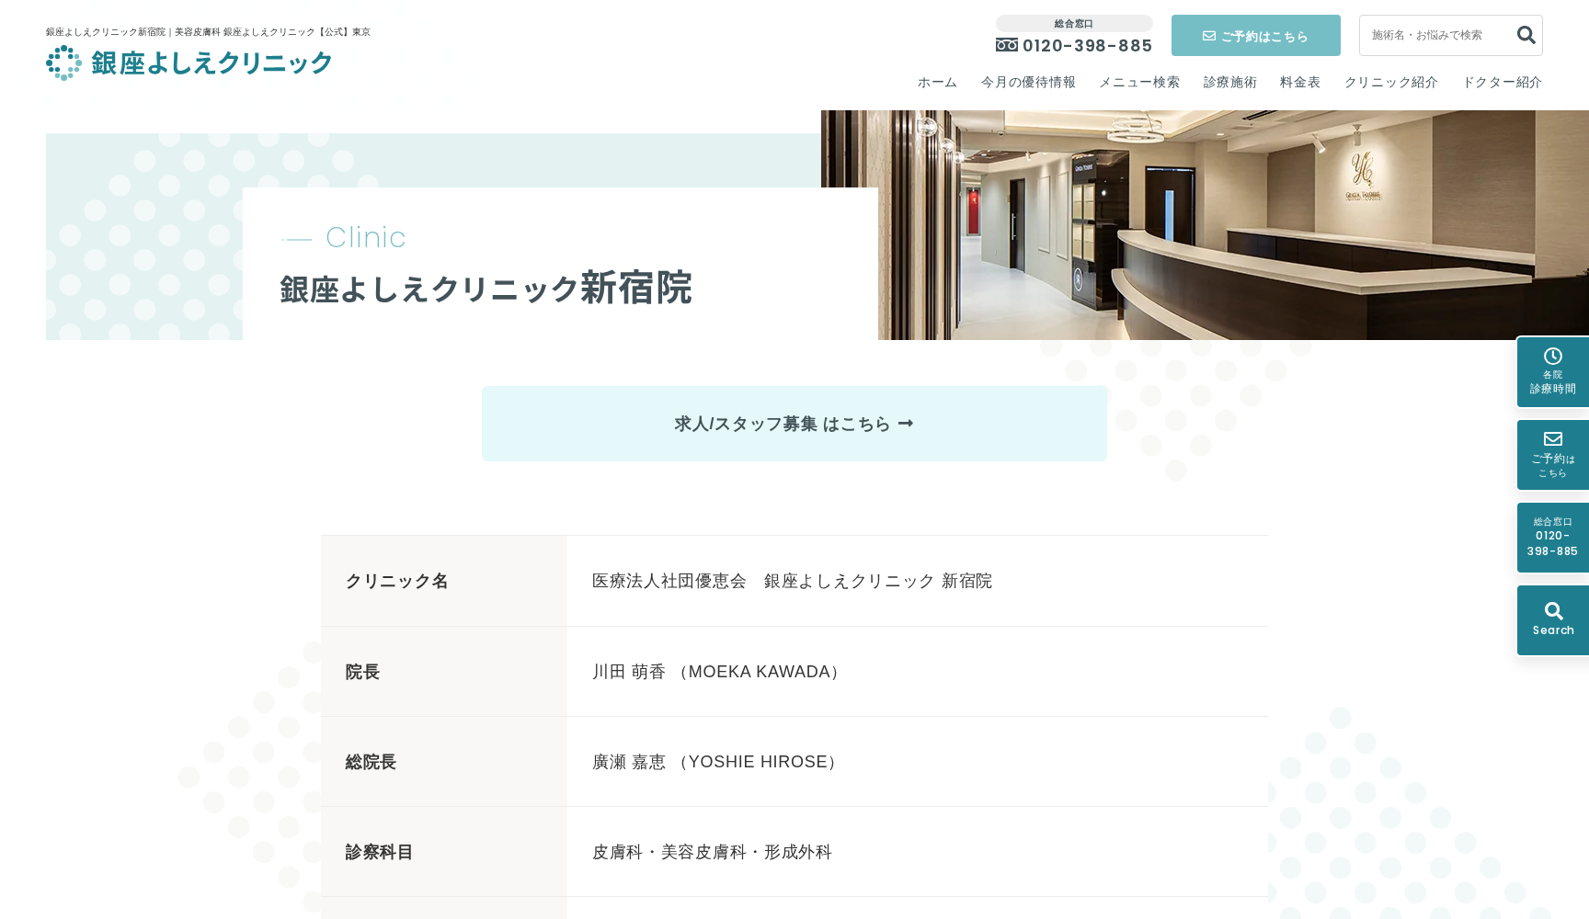This screenshot has width=1589, height=919.
Task: Click the 銀座よしえクリニック logo icon
Action: click(x=63, y=62)
